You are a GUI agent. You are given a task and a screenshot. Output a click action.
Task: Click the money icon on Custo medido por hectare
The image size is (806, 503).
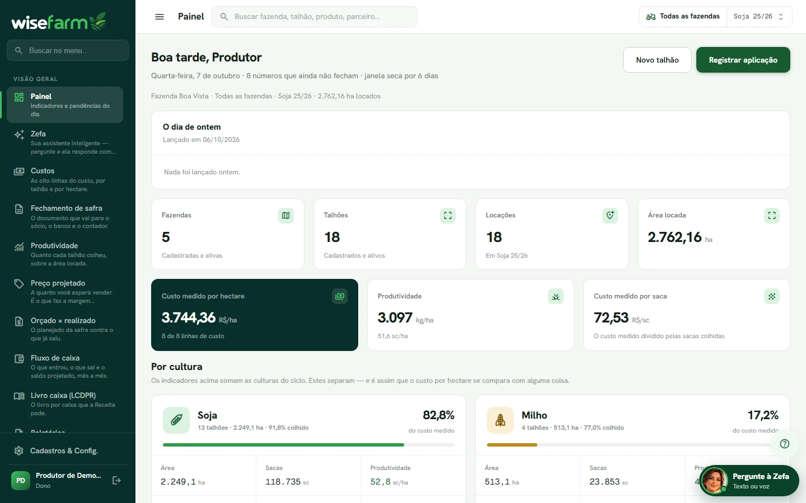click(340, 296)
